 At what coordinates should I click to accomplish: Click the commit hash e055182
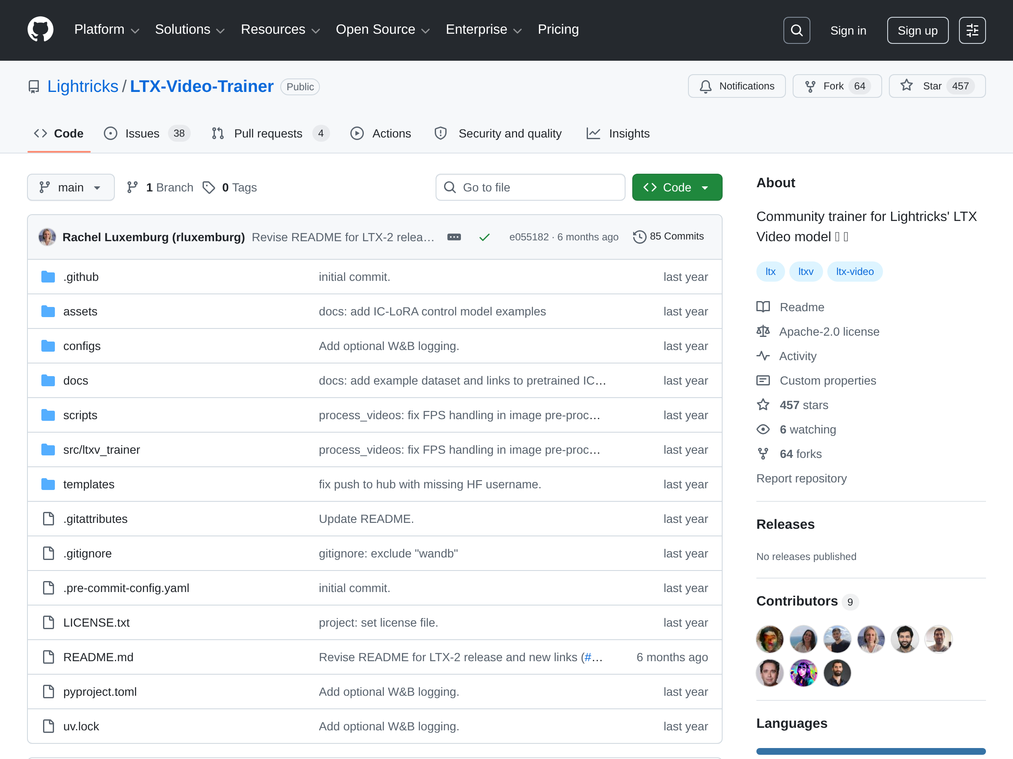pos(528,237)
